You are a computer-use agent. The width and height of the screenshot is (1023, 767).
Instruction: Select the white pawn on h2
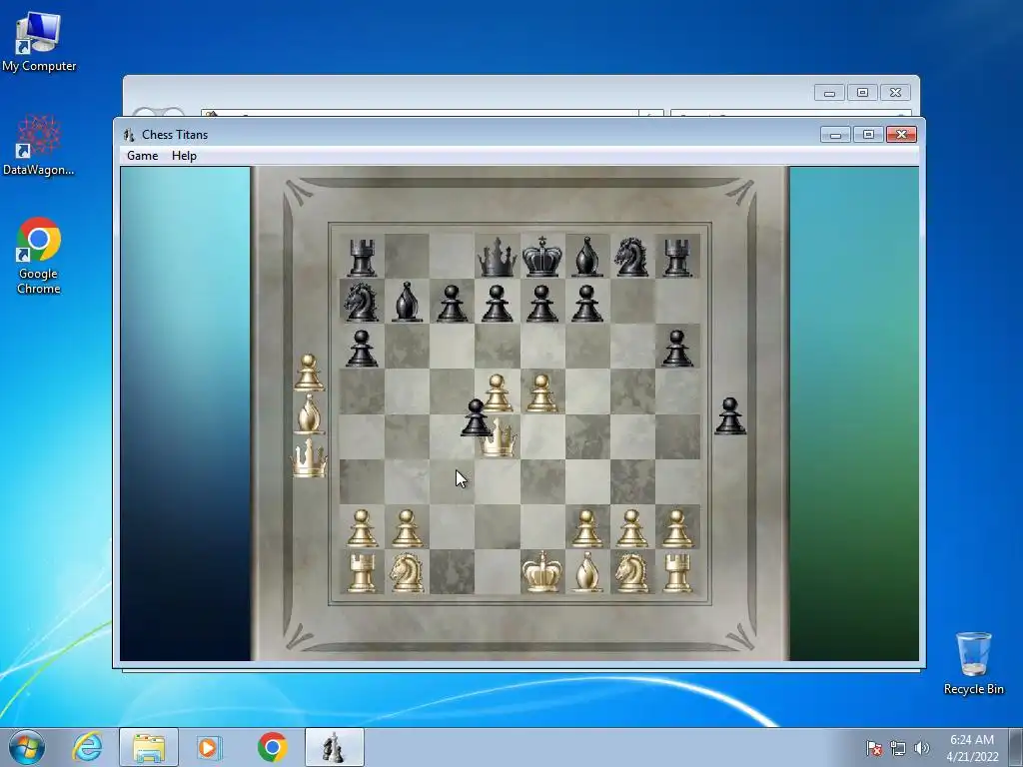[676, 528]
